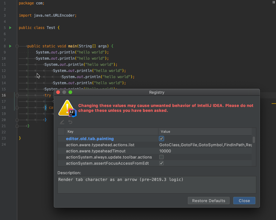Click the Registry table scrollbar thumb

tap(254, 140)
